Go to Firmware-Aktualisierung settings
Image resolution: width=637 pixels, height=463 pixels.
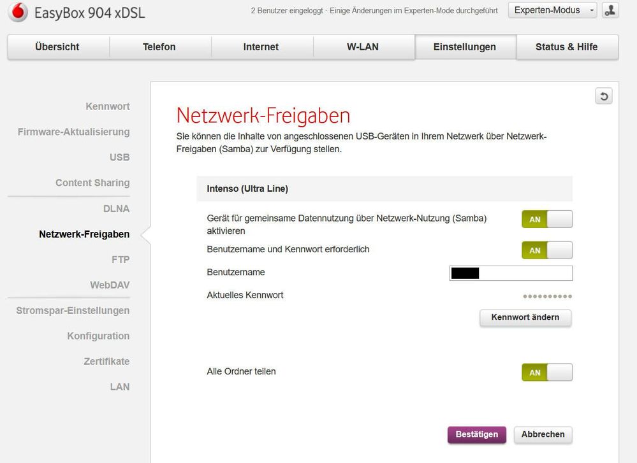(x=74, y=132)
